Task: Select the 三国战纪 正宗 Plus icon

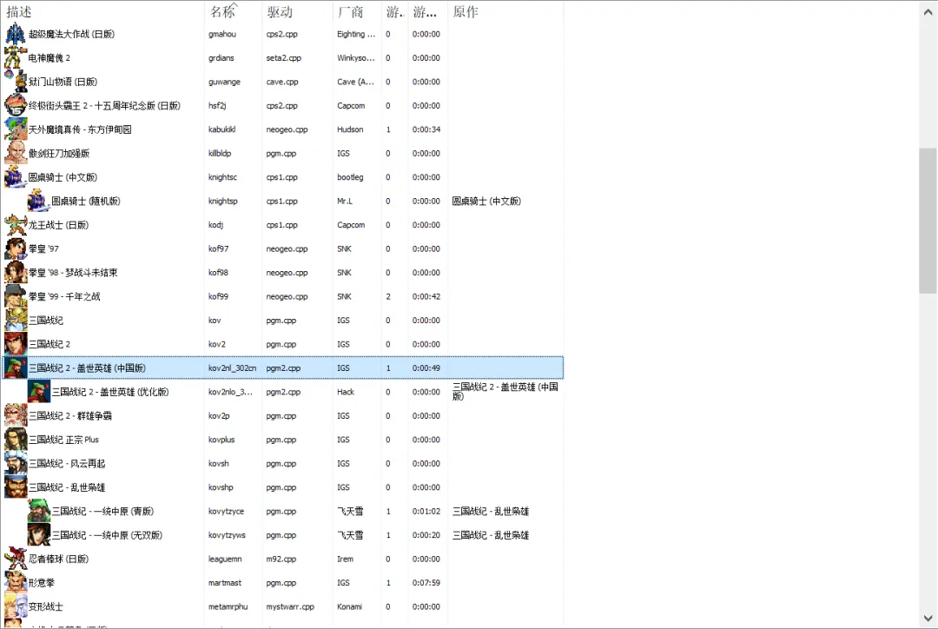Action: click(x=16, y=440)
